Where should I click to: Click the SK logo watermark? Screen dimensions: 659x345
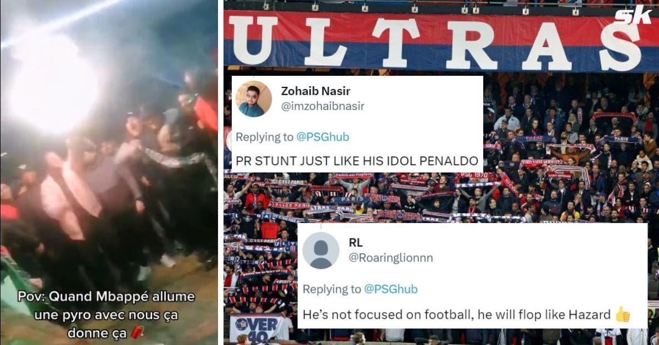click(x=633, y=15)
